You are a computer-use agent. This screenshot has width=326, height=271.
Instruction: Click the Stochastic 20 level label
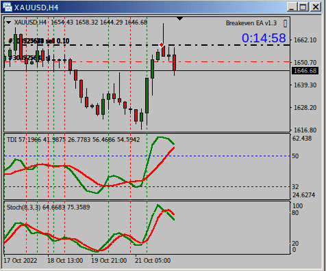295,243
